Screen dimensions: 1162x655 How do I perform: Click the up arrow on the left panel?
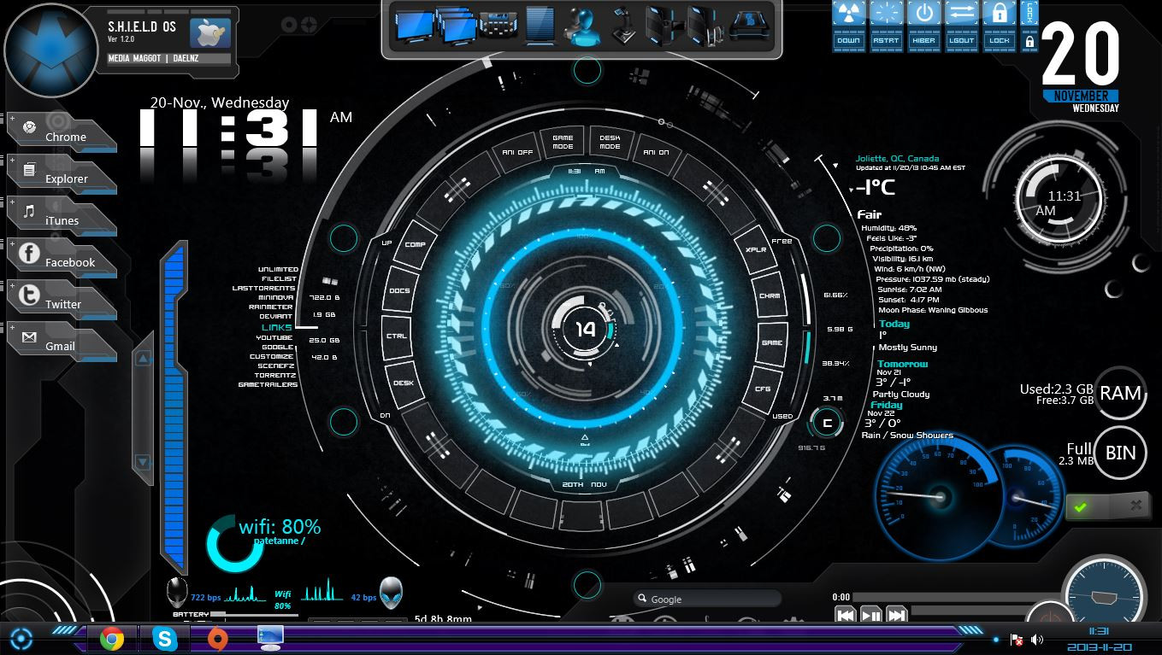point(143,360)
